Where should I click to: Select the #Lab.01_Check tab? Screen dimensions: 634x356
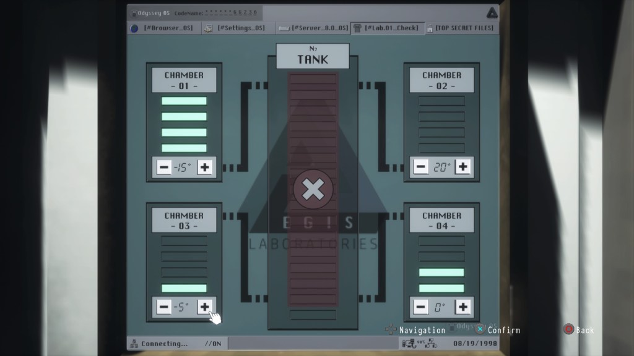coord(388,28)
